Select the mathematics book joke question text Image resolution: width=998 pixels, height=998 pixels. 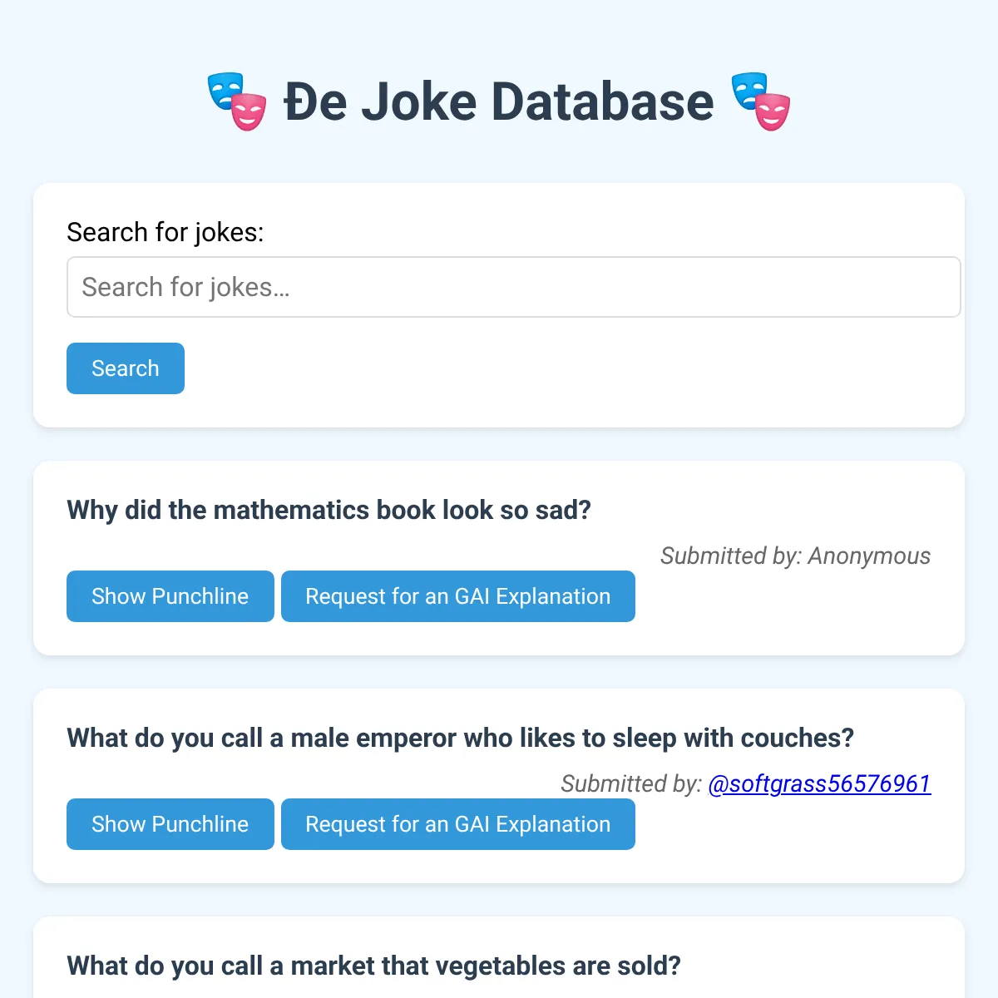329,510
